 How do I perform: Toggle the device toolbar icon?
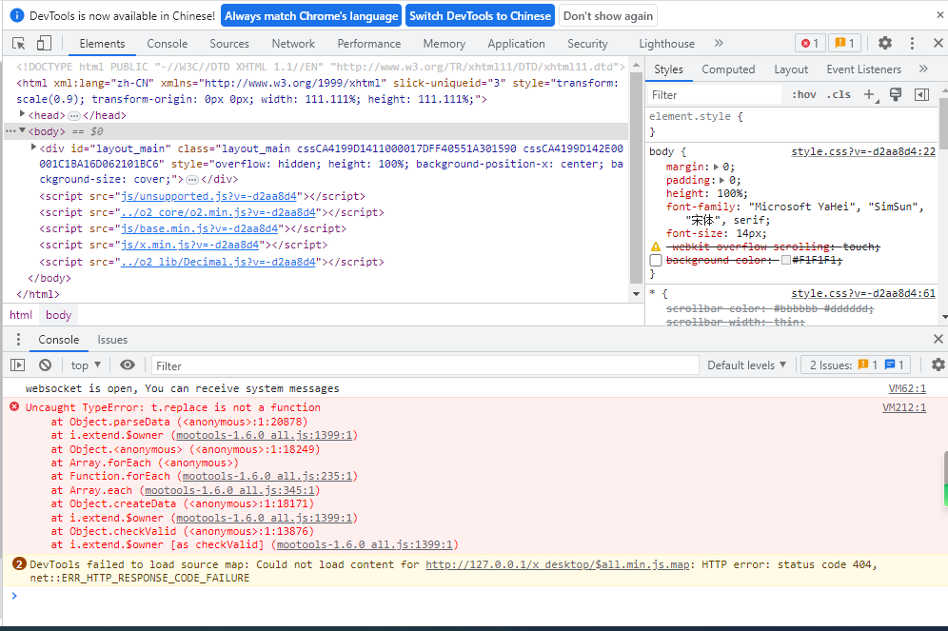click(x=44, y=44)
